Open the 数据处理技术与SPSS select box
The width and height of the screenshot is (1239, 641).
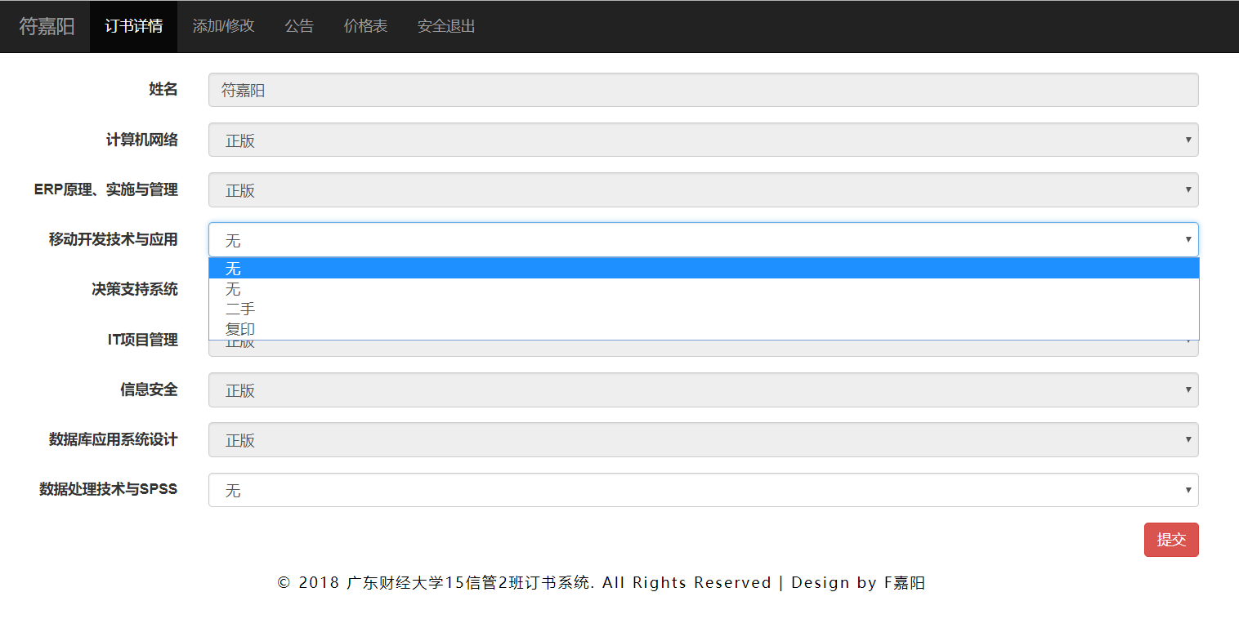[x=703, y=490]
